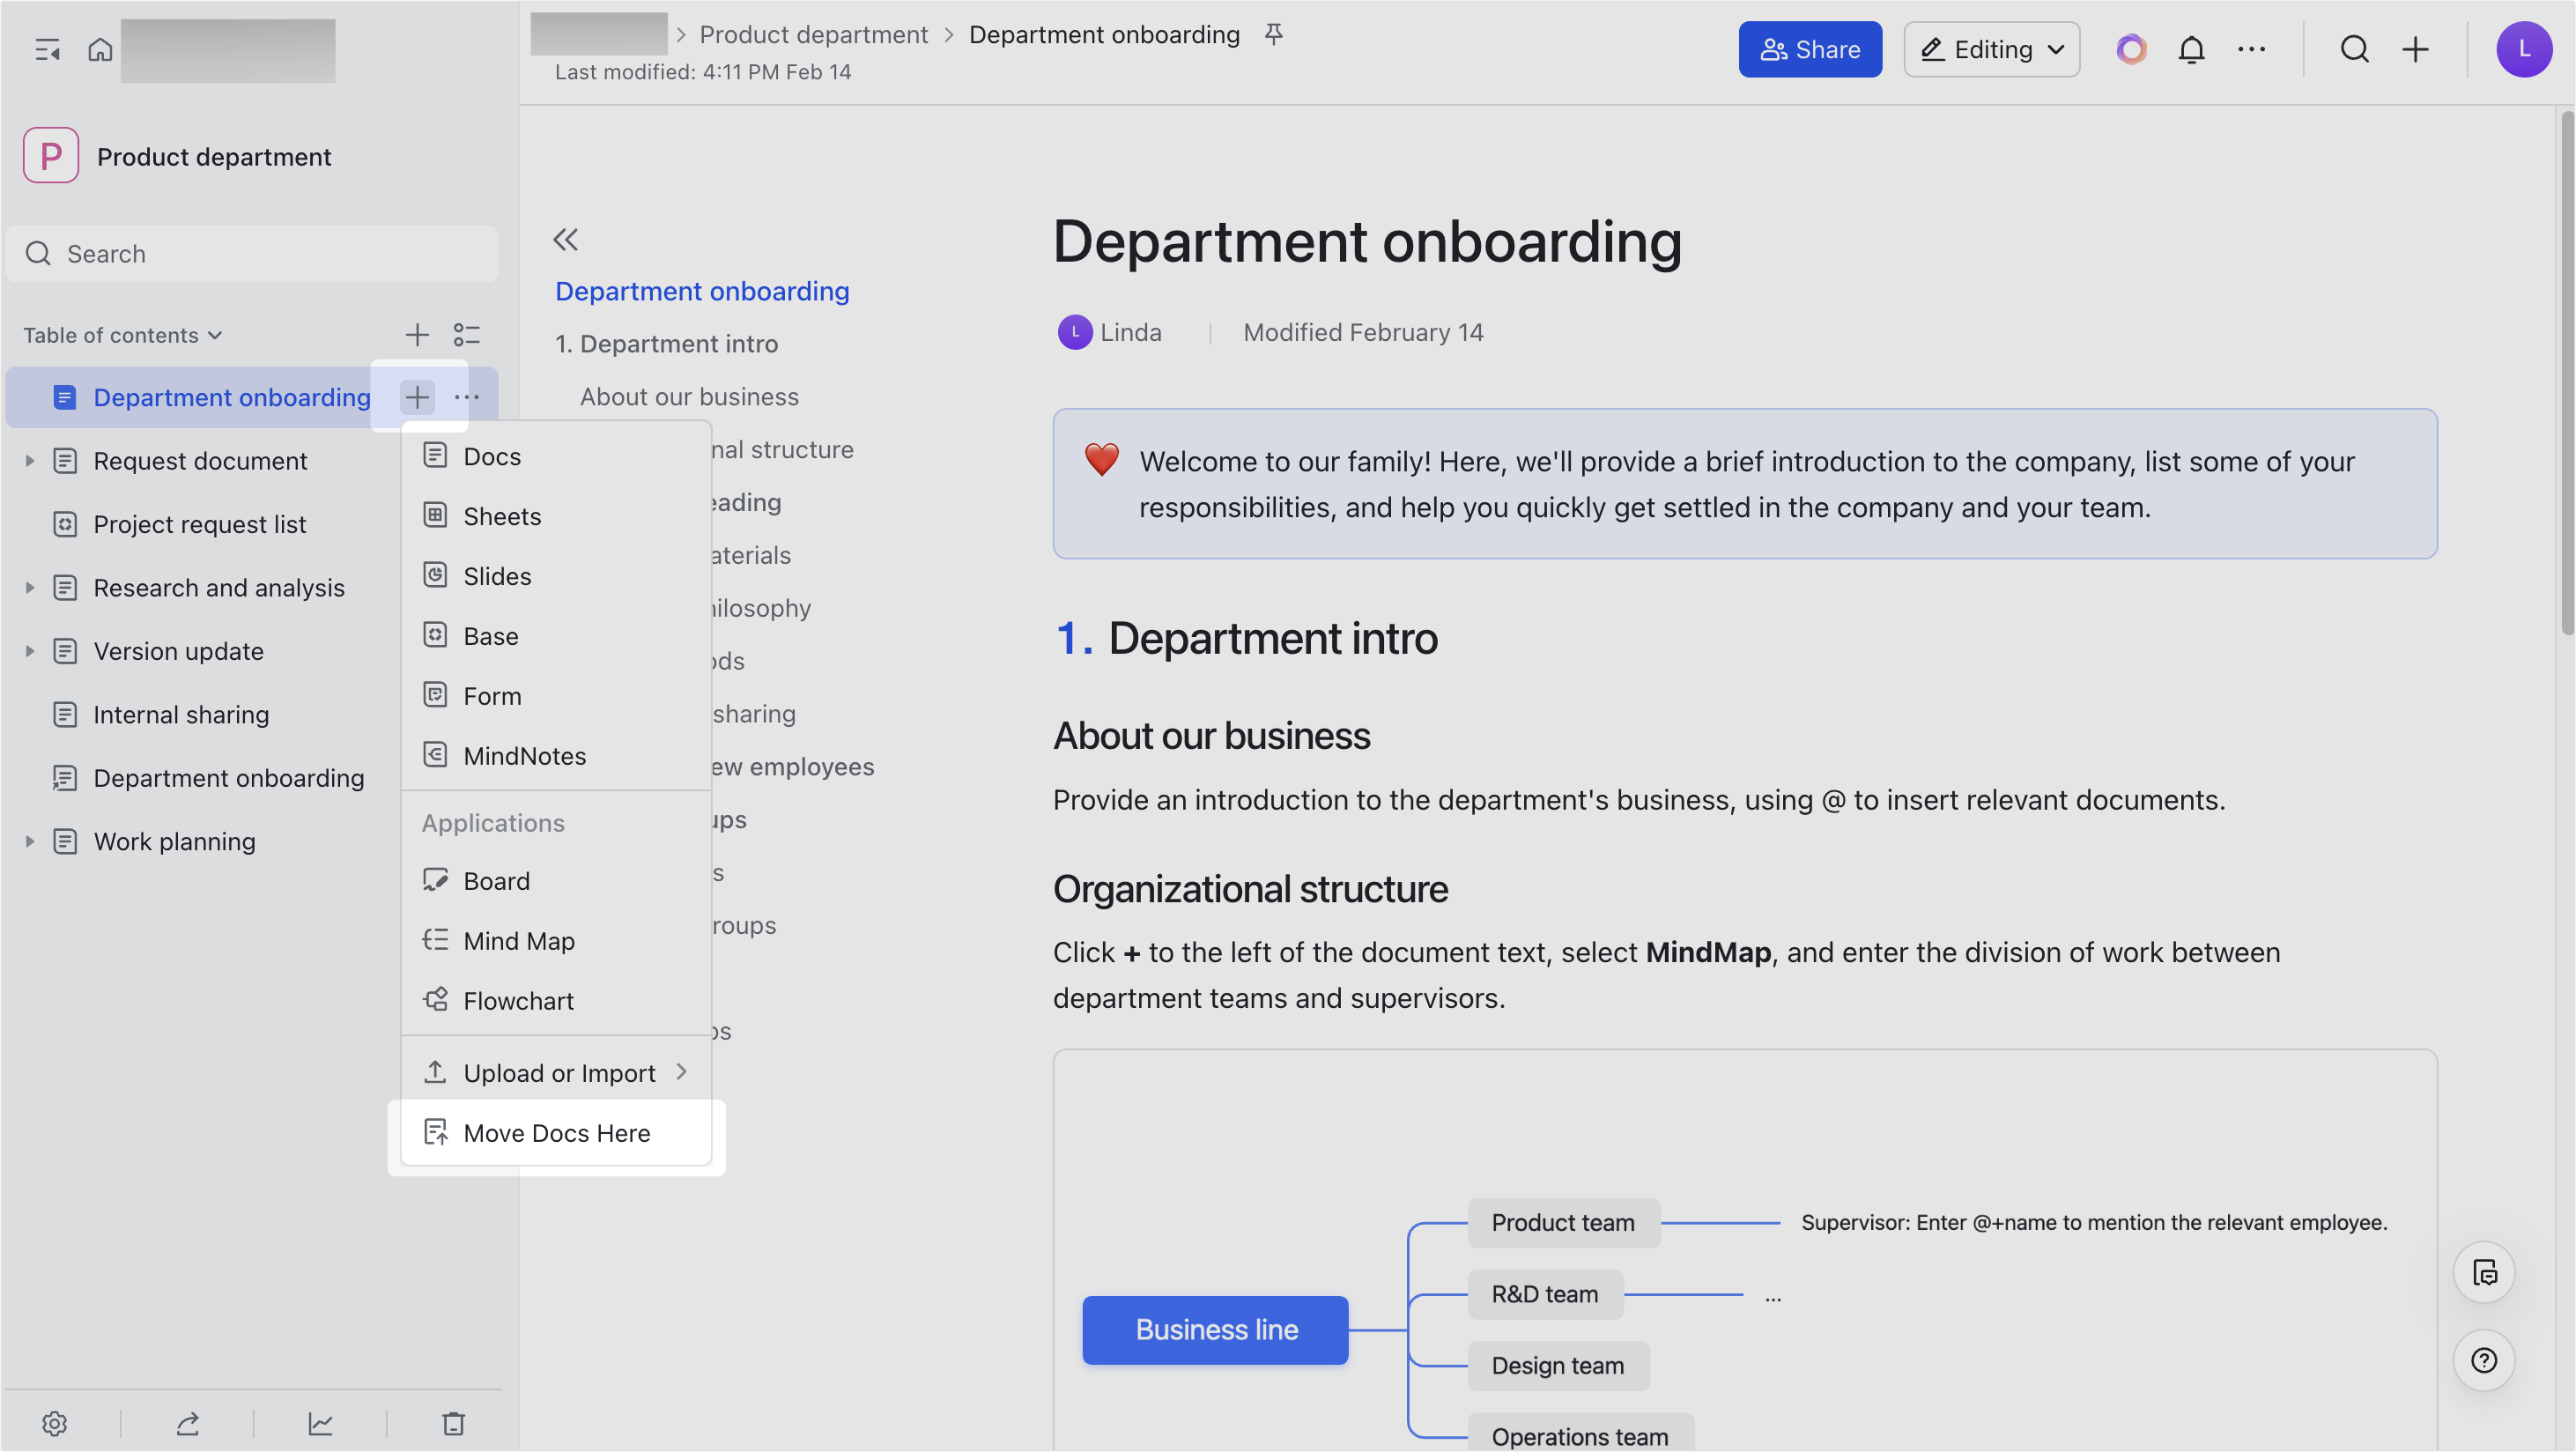This screenshot has height=1452, width=2576.
Task: Go to the home icon
Action: coord(100,49)
